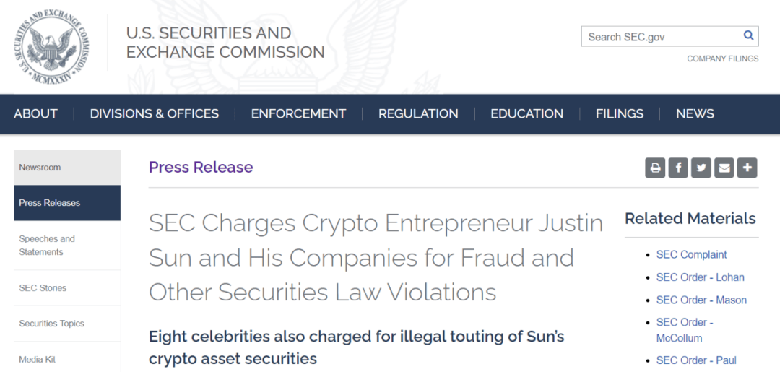Email the press release via envelope icon
This screenshot has width=780, height=372.
pos(724,168)
